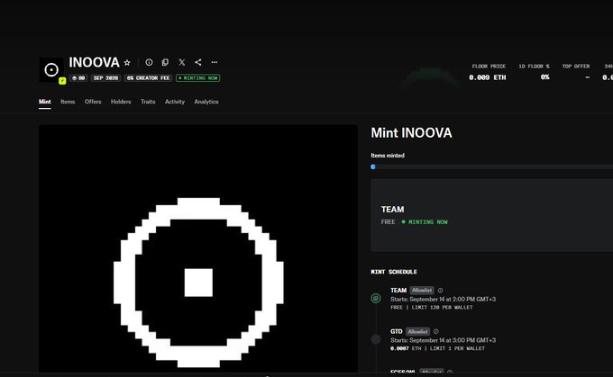The image size is (613, 377).
Task: Click the TEAM minting stage card
Action: coord(492,215)
